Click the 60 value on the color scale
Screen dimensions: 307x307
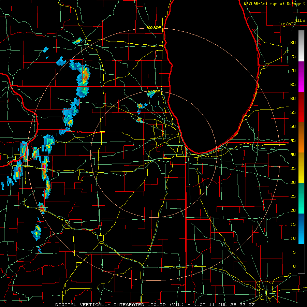293,99
